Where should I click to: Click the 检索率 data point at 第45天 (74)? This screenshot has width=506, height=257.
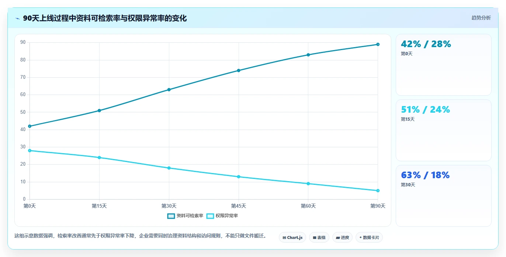tap(239, 70)
